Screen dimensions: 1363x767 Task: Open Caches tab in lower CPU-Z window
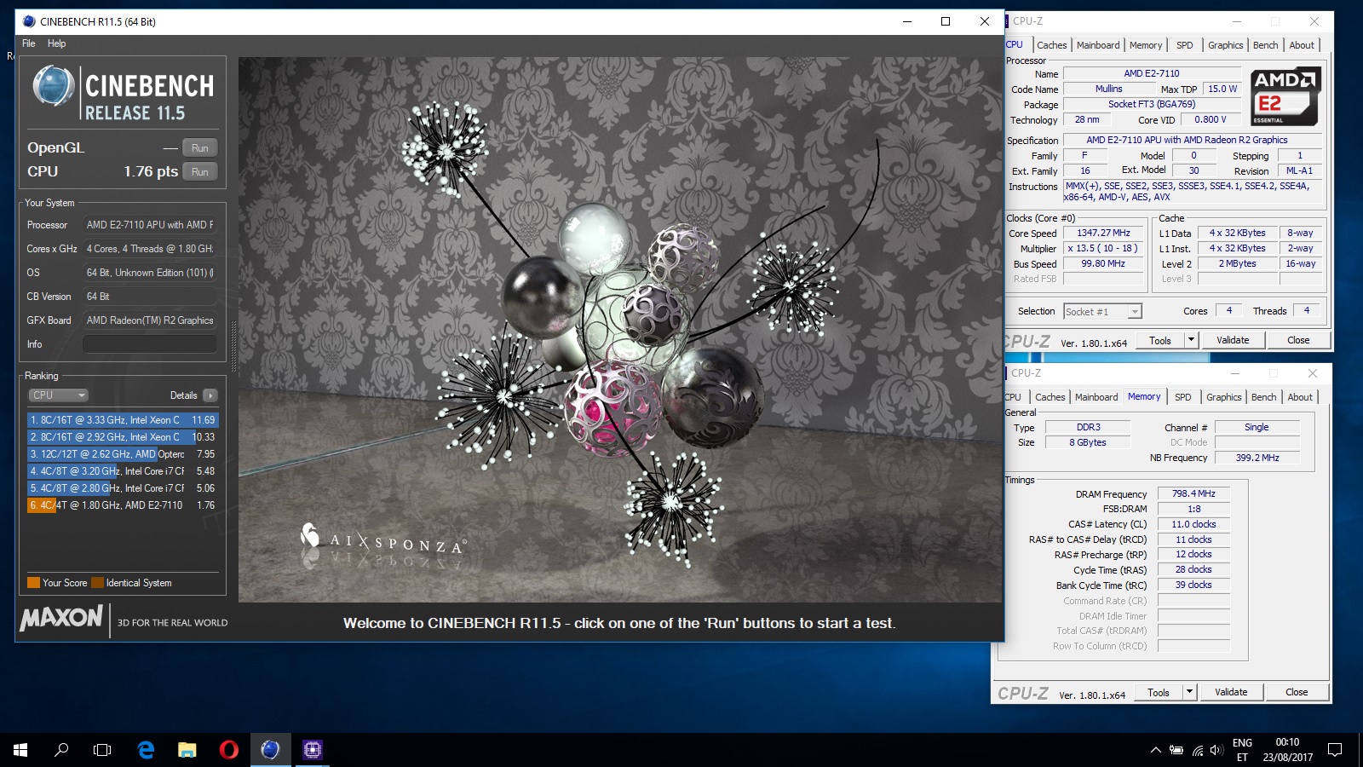tap(1050, 397)
